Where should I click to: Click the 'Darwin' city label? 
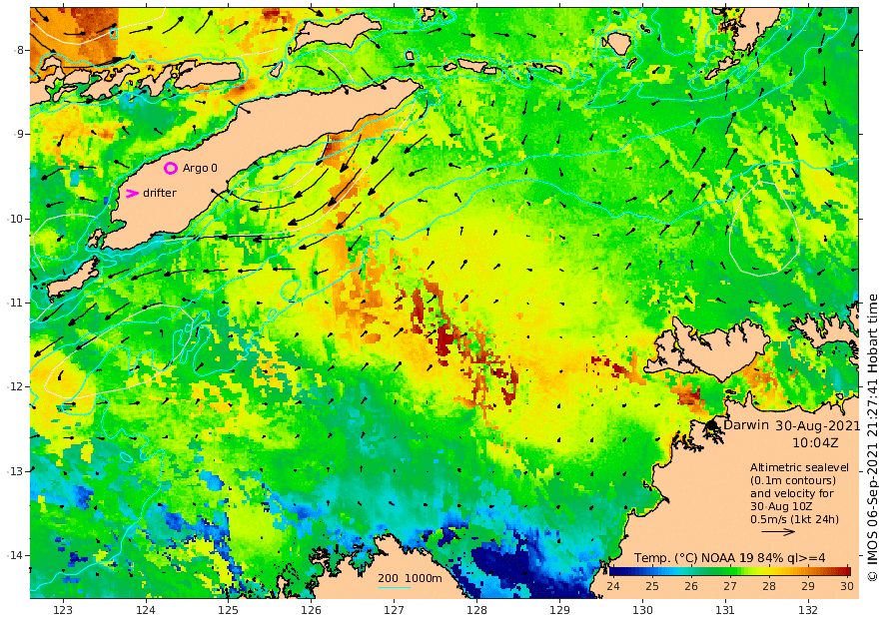746,424
